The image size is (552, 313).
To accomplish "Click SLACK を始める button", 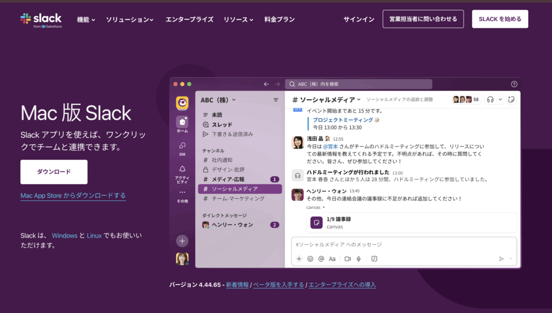I will coord(500,19).
